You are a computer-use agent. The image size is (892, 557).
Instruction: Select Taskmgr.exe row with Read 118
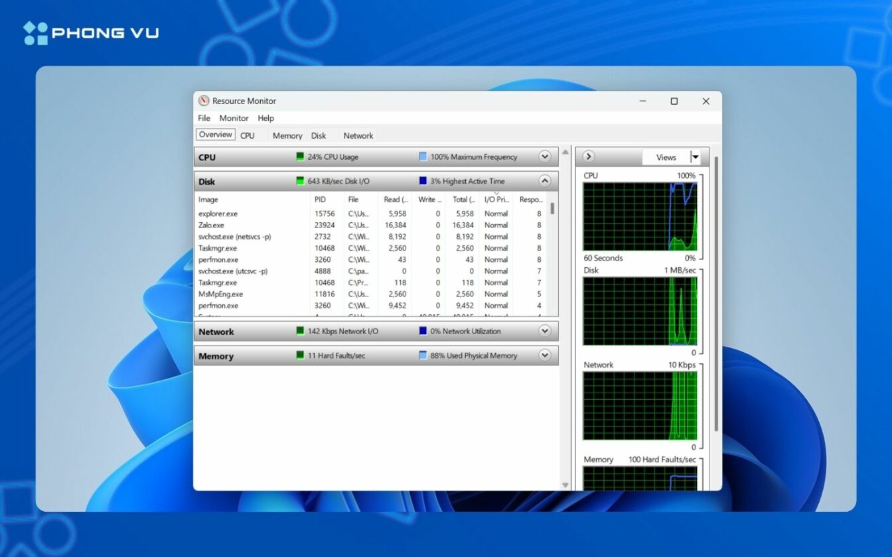tap(371, 282)
